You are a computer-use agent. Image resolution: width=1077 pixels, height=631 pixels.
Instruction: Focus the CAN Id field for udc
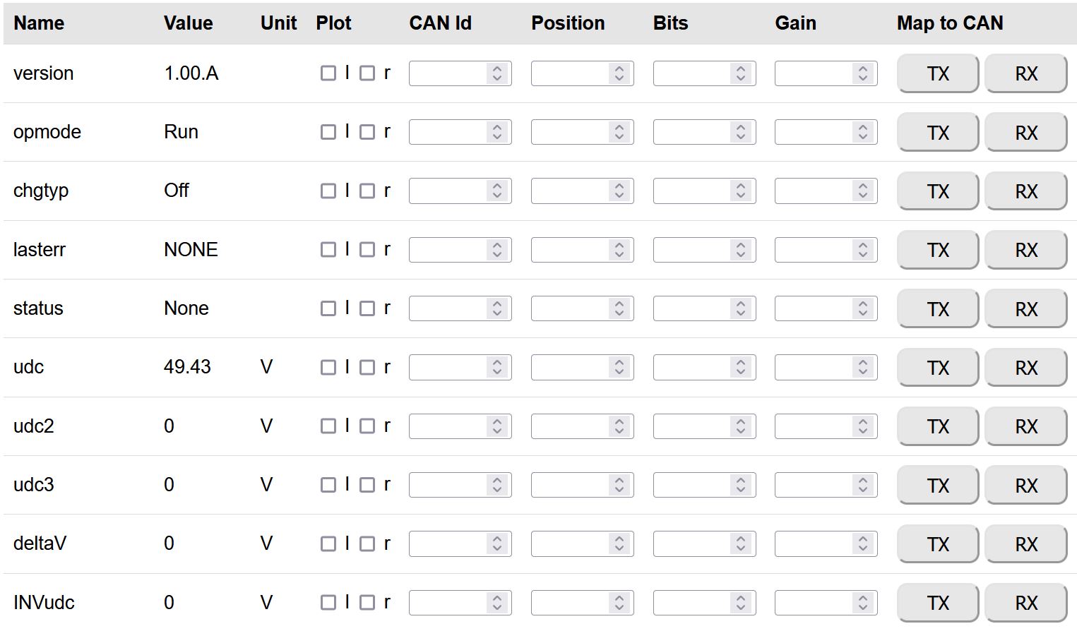[x=448, y=368]
